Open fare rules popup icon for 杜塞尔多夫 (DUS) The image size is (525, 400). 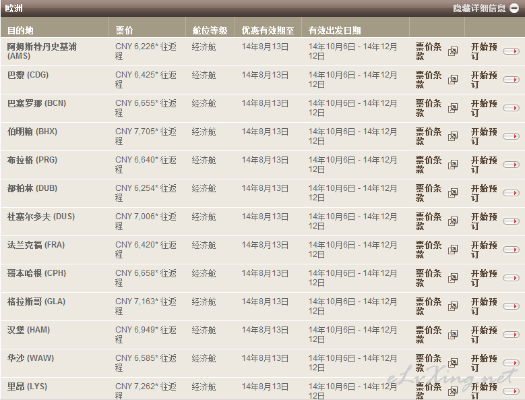tap(453, 221)
